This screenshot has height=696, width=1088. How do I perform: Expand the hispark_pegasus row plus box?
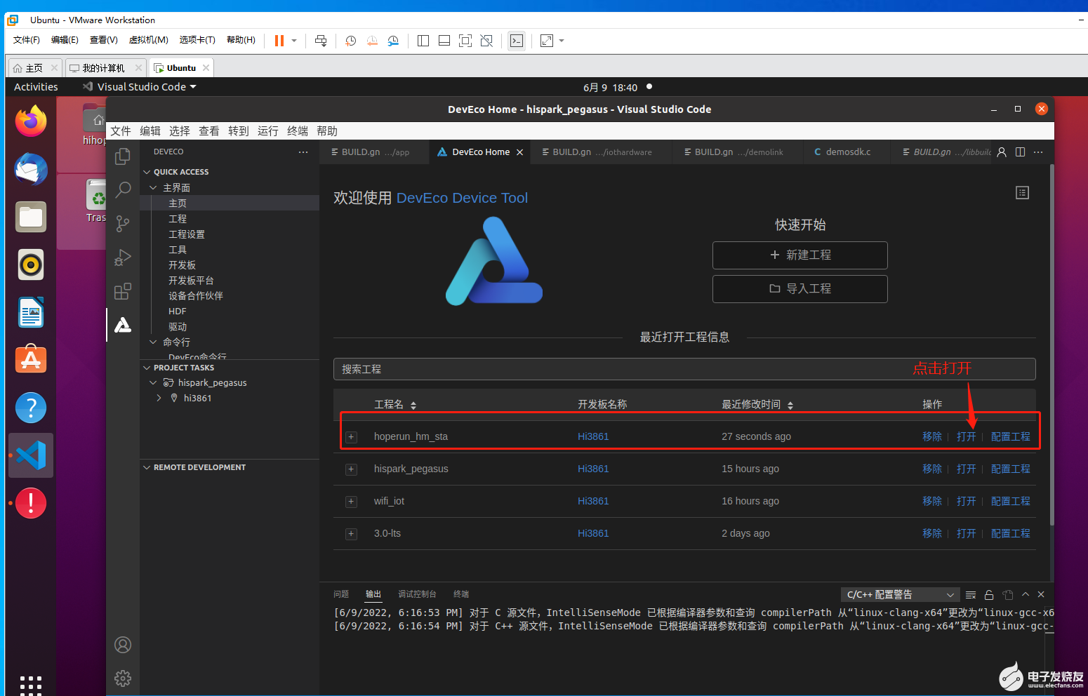pyautogui.click(x=351, y=469)
